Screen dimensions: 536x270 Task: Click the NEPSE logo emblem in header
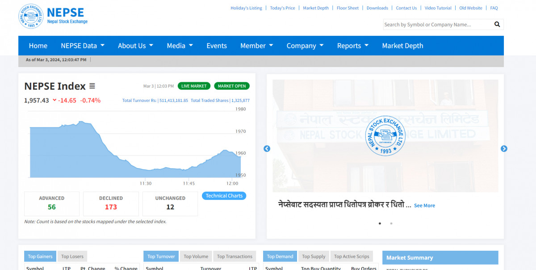(31, 16)
